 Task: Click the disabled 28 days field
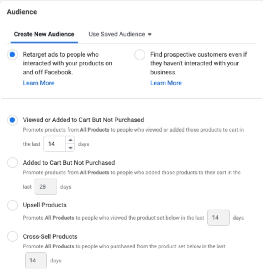(46, 187)
